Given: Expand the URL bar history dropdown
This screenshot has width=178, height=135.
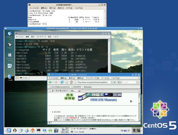Looking at the screenshot, I should (112, 82).
